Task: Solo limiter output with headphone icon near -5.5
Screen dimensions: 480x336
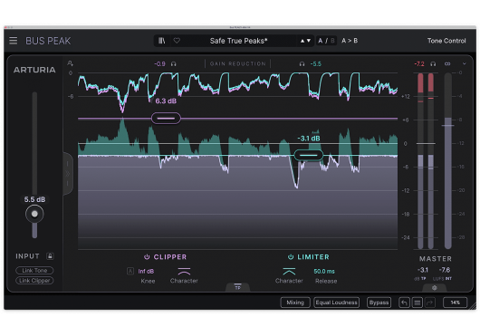Action: tap(302, 64)
